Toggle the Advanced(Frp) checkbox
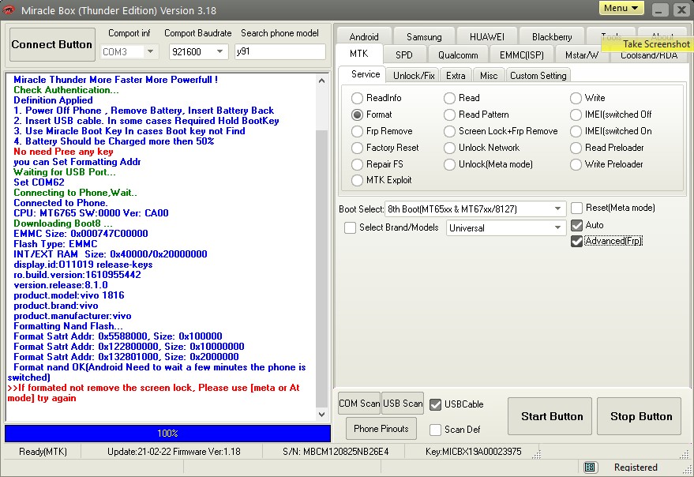694x477 pixels. (x=576, y=241)
